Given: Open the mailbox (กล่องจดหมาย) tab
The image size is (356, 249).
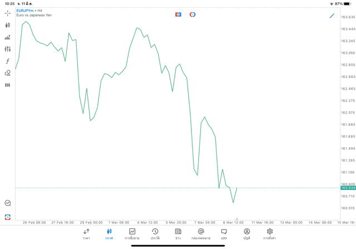Looking at the screenshot, I should (x=201, y=233).
